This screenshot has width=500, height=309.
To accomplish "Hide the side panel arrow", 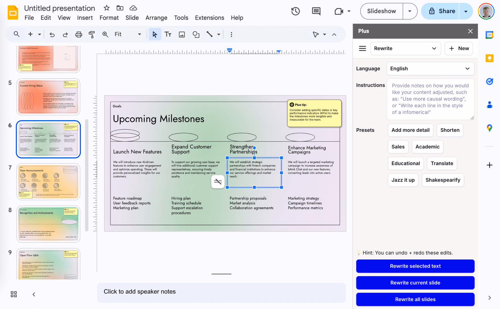I will [489, 298].
